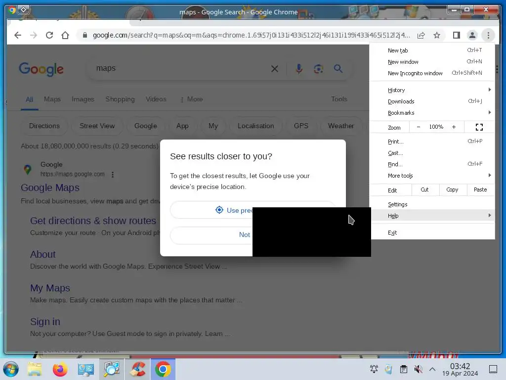Switch to the Videos search tab
This screenshot has height=380, width=506.
156,99
